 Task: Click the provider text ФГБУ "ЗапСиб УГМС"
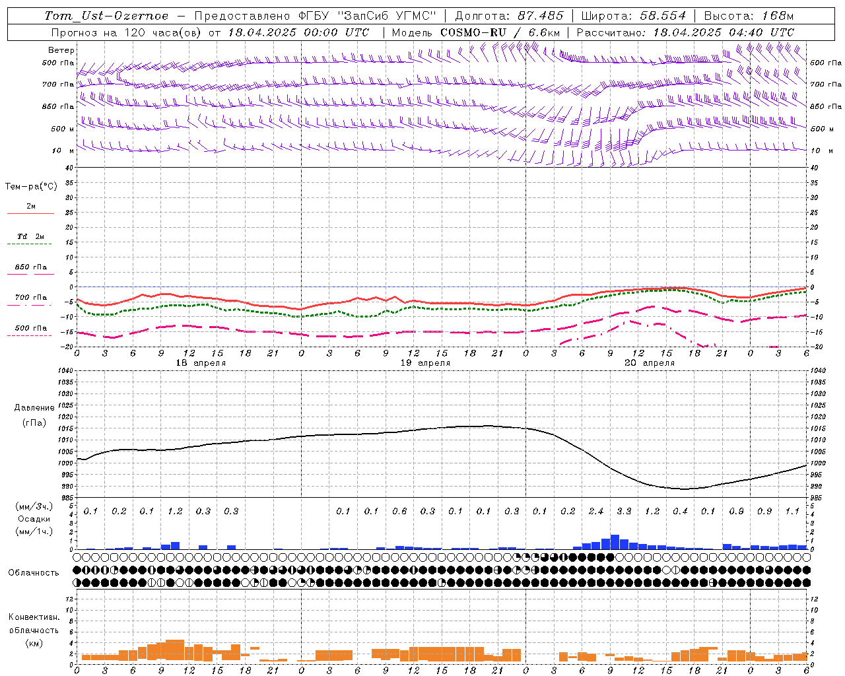click(368, 16)
